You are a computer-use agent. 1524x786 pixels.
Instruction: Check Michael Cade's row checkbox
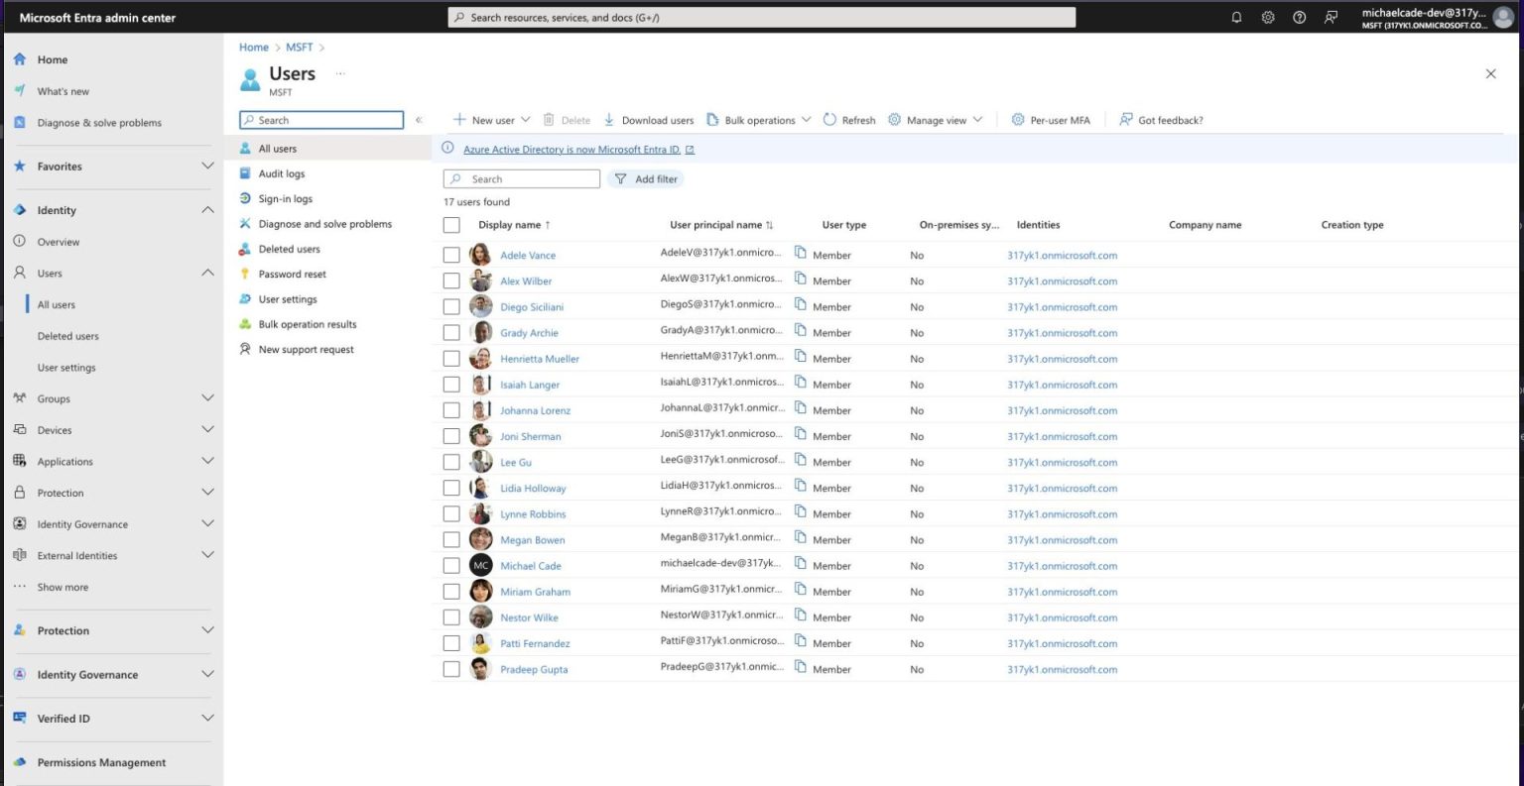451,565
